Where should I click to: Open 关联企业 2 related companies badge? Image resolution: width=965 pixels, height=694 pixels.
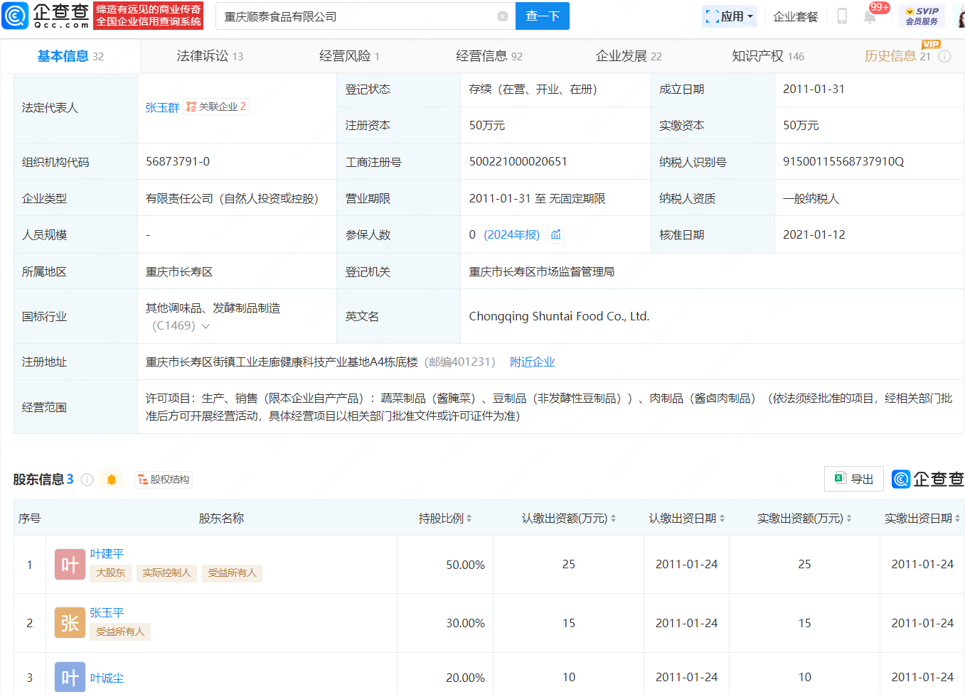point(216,107)
